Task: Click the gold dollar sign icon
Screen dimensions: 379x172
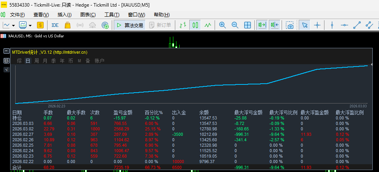Action: [40, 25]
